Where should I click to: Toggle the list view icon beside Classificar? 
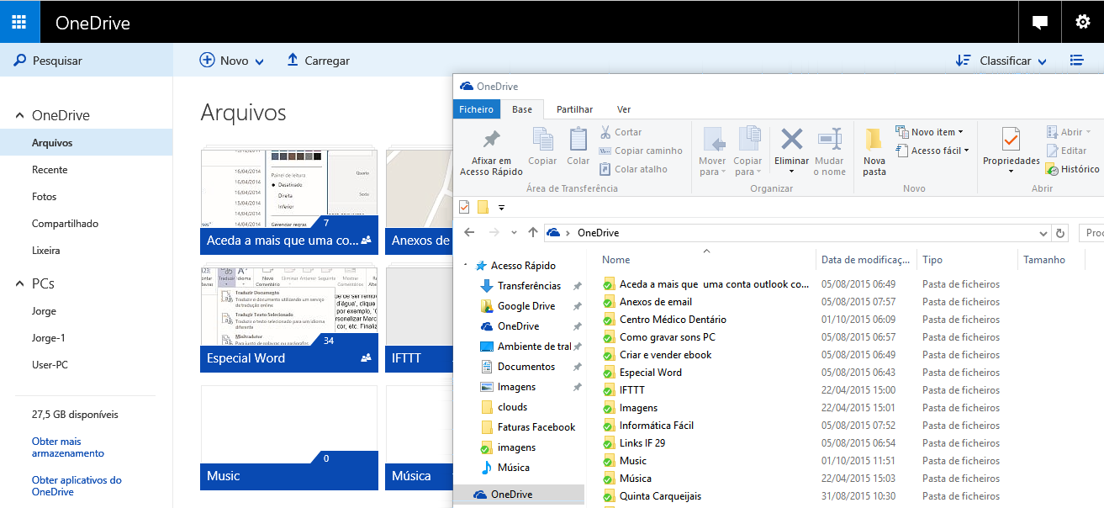(1076, 61)
